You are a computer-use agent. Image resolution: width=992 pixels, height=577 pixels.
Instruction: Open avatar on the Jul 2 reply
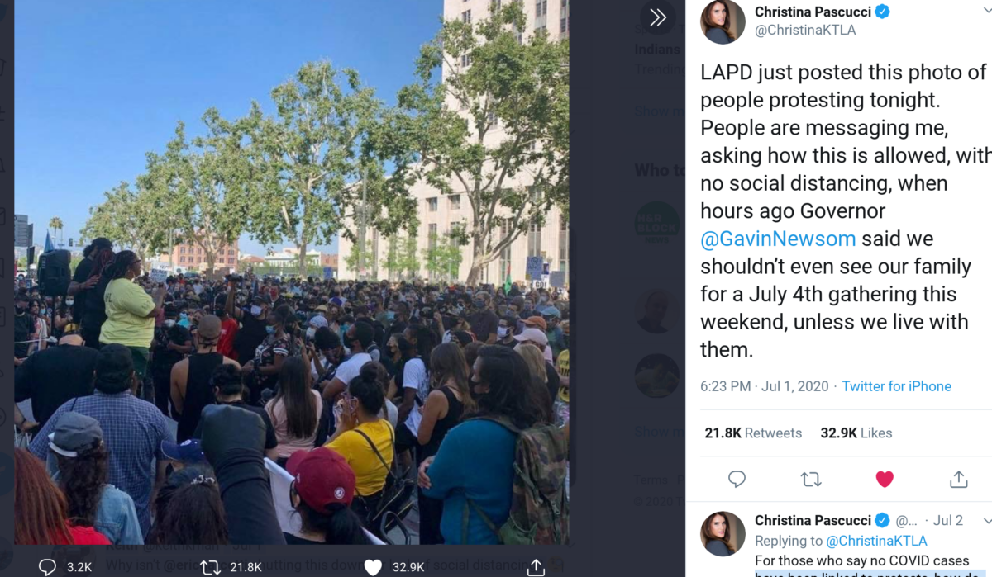(723, 533)
